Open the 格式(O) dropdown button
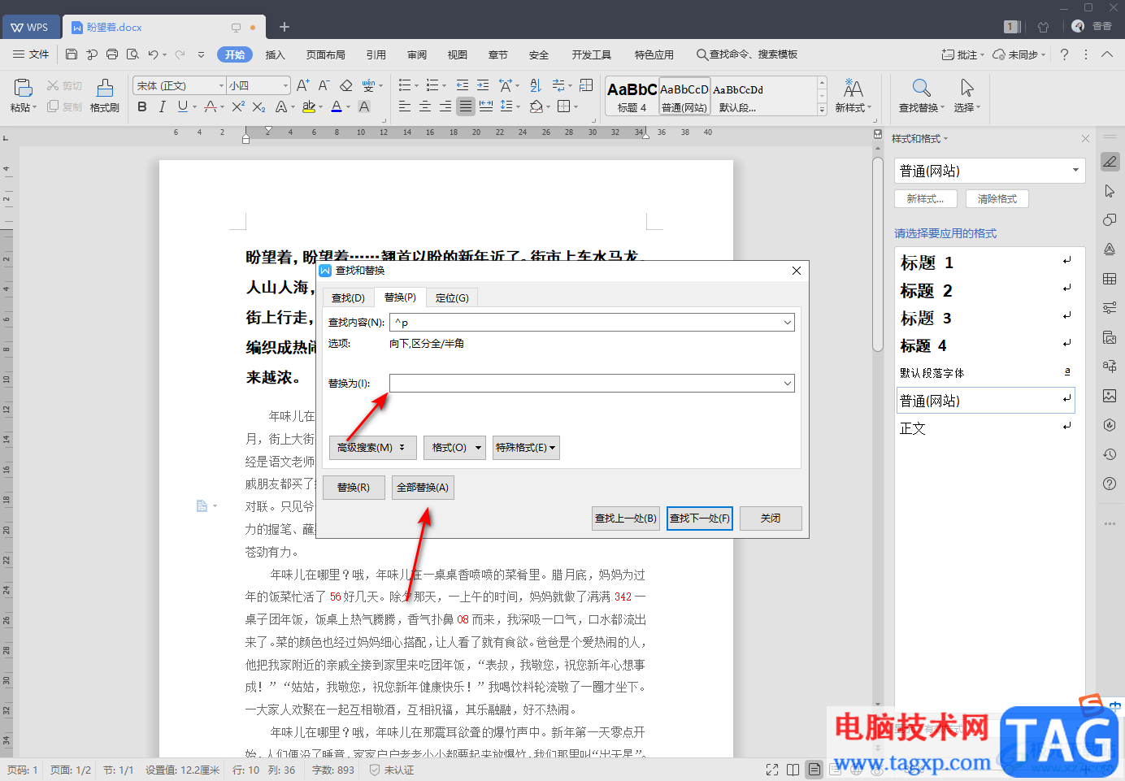 point(456,448)
